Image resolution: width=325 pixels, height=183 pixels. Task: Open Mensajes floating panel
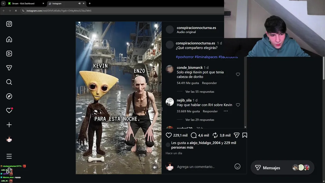click(x=282, y=168)
